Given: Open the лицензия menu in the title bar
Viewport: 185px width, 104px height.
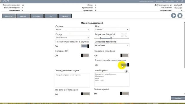Looking at the screenshot, I should [x=160, y=1].
